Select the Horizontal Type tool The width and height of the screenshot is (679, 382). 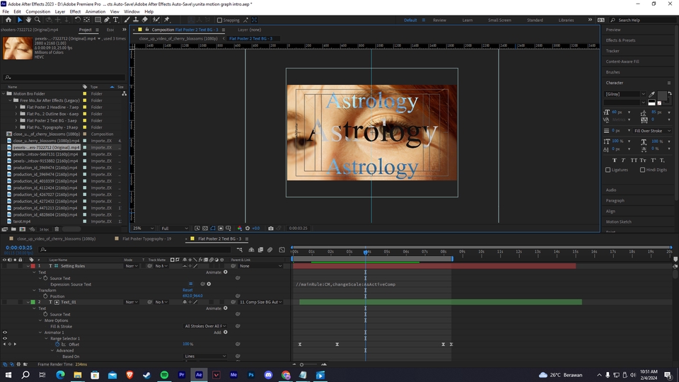pyautogui.click(x=115, y=20)
